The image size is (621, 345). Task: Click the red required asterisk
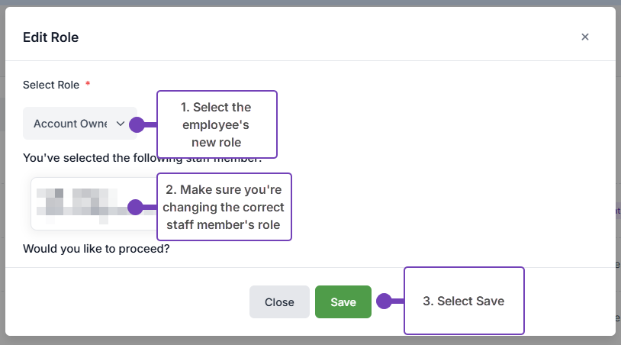click(88, 85)
